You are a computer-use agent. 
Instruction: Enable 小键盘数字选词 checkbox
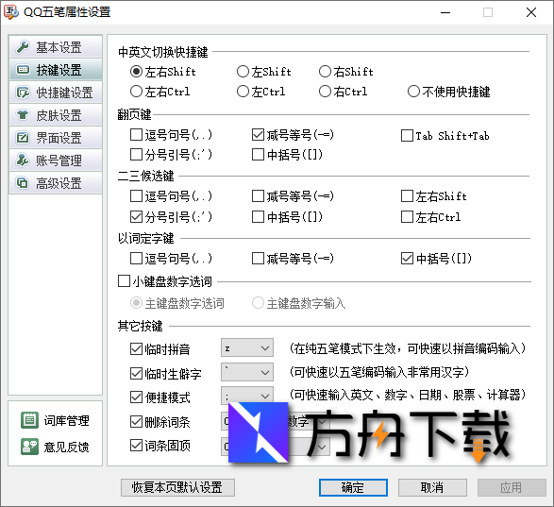point(124,281)
